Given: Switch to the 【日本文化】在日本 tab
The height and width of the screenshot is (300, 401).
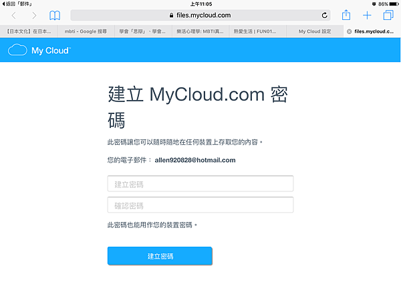Looking at the screenshot, I should point(29,31).
